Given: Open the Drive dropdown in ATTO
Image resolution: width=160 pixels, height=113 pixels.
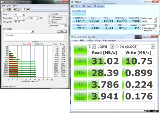Looking at the screenshot, I should pyautogui.click(x=24, y=14).
